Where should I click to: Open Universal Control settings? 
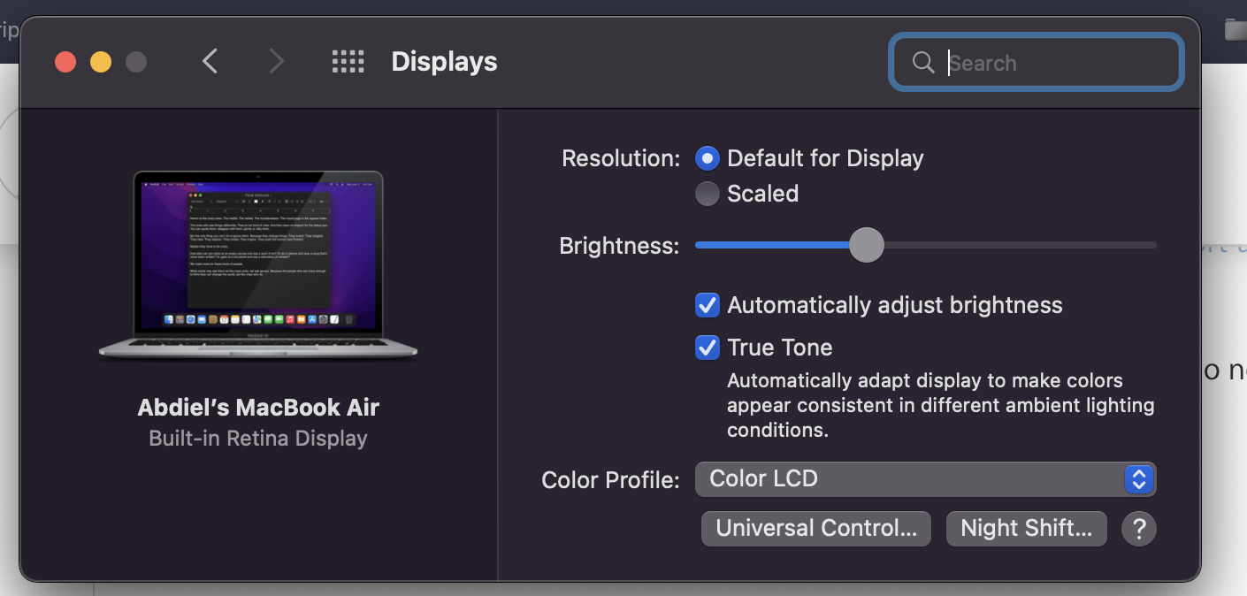815,529
